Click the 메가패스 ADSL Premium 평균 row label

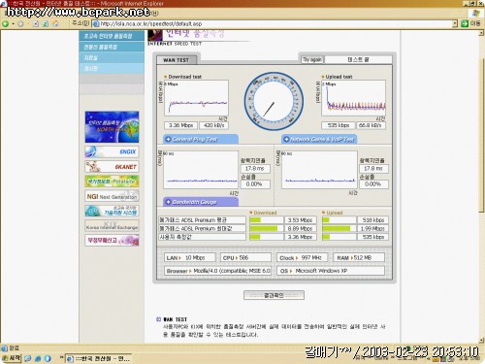[202, 220]
